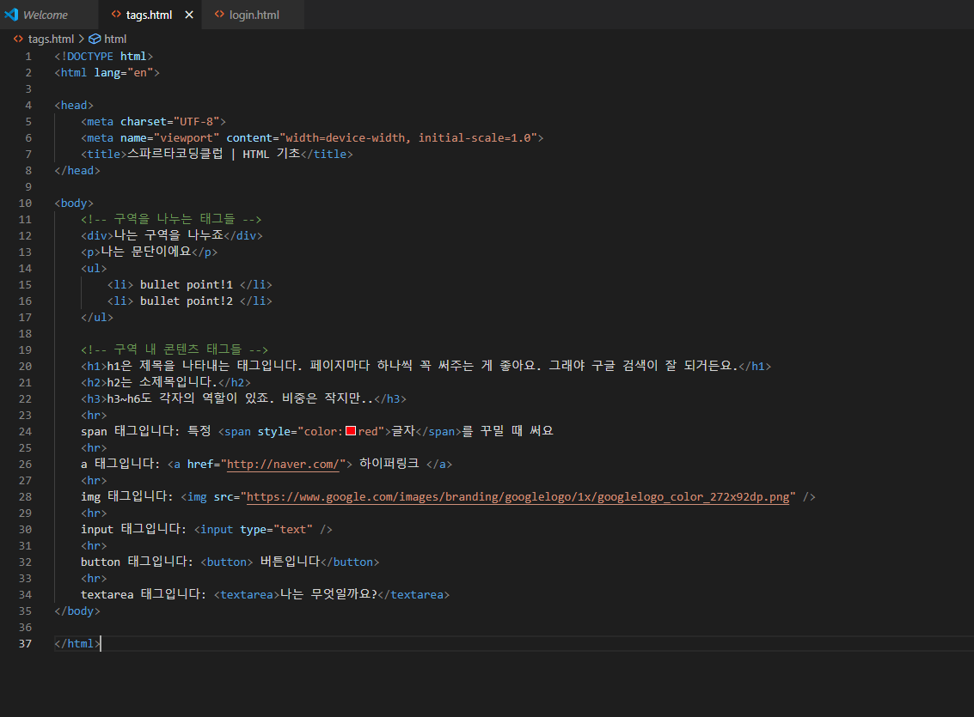Viewport: 974px width, 717px height.
Task: Click the title tag line with 스파르타코딩클럽
Action: click(x=217, y=154)
